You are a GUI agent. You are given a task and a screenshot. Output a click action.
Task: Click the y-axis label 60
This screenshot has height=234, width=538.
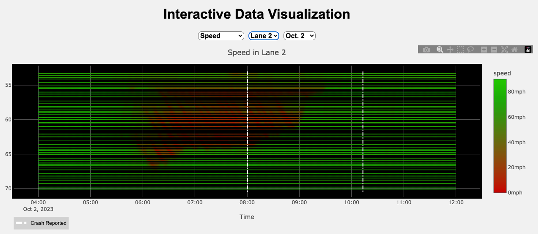pyautogui.click(x=8, y=120)
